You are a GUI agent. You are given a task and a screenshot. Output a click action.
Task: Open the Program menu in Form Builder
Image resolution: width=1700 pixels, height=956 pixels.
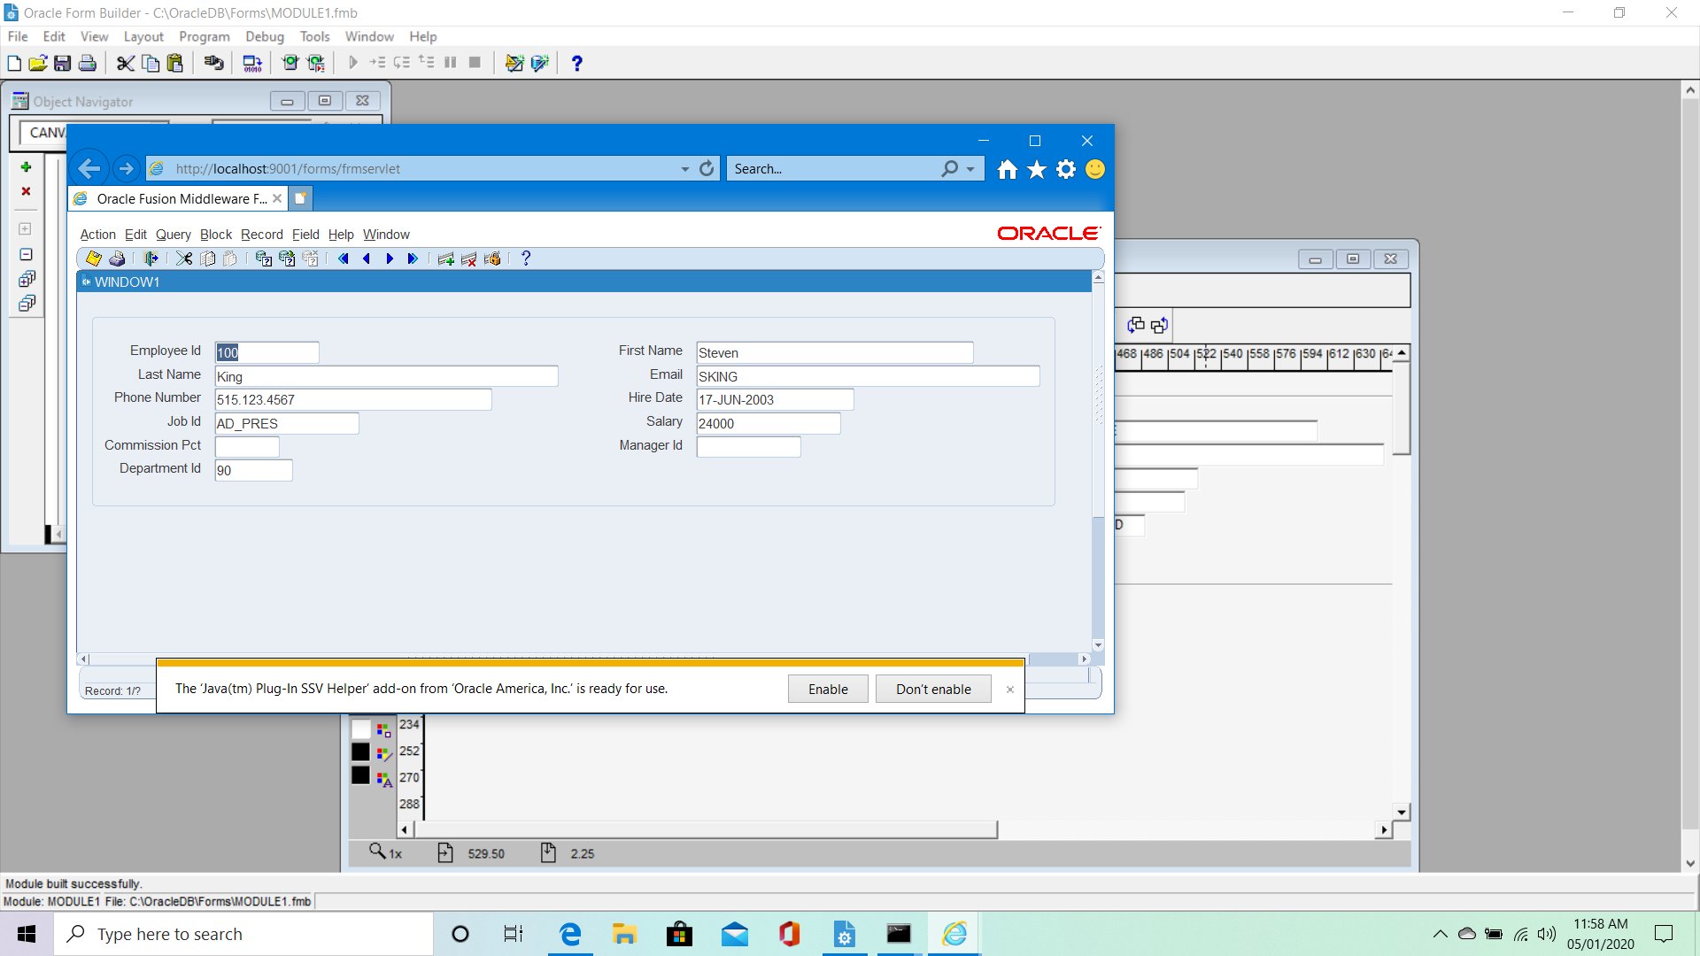coord(205,36)
